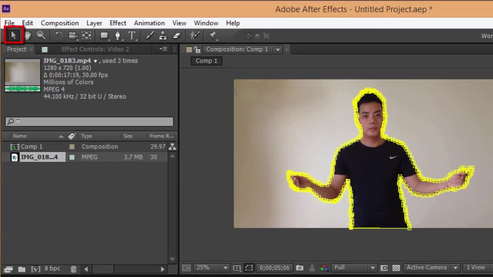This screenshot has width=493, height=277.
Task: Select the Roto Brush tool
Action: pos(195,35)
